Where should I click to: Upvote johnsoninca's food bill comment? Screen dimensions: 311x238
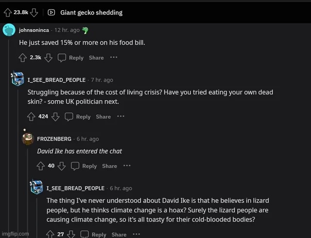click(x=22, y=57)
